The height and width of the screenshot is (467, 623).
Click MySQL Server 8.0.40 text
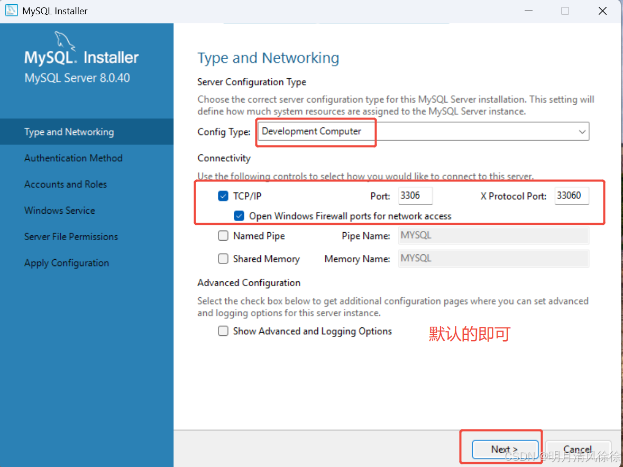(77, 78)
